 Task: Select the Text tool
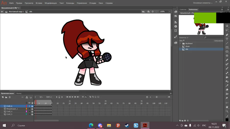click(227, 39)
